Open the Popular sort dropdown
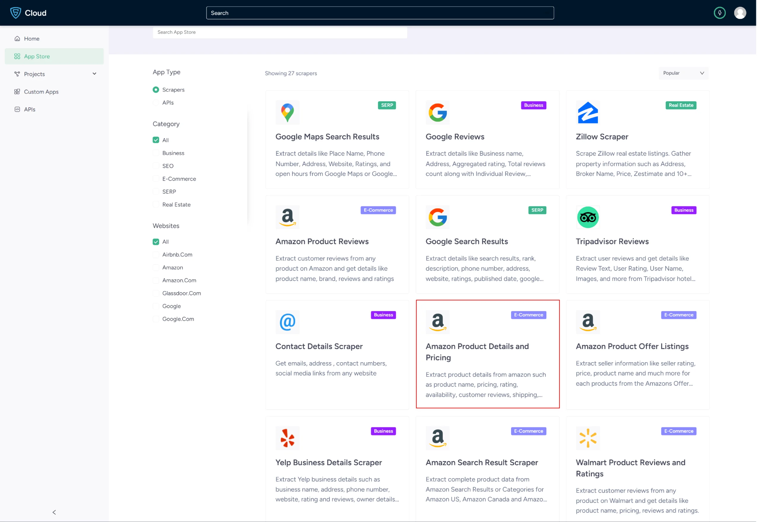 tap(683, 73)
